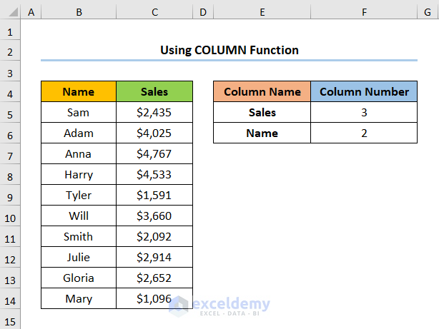Select column E header

(x=262, y=13)
